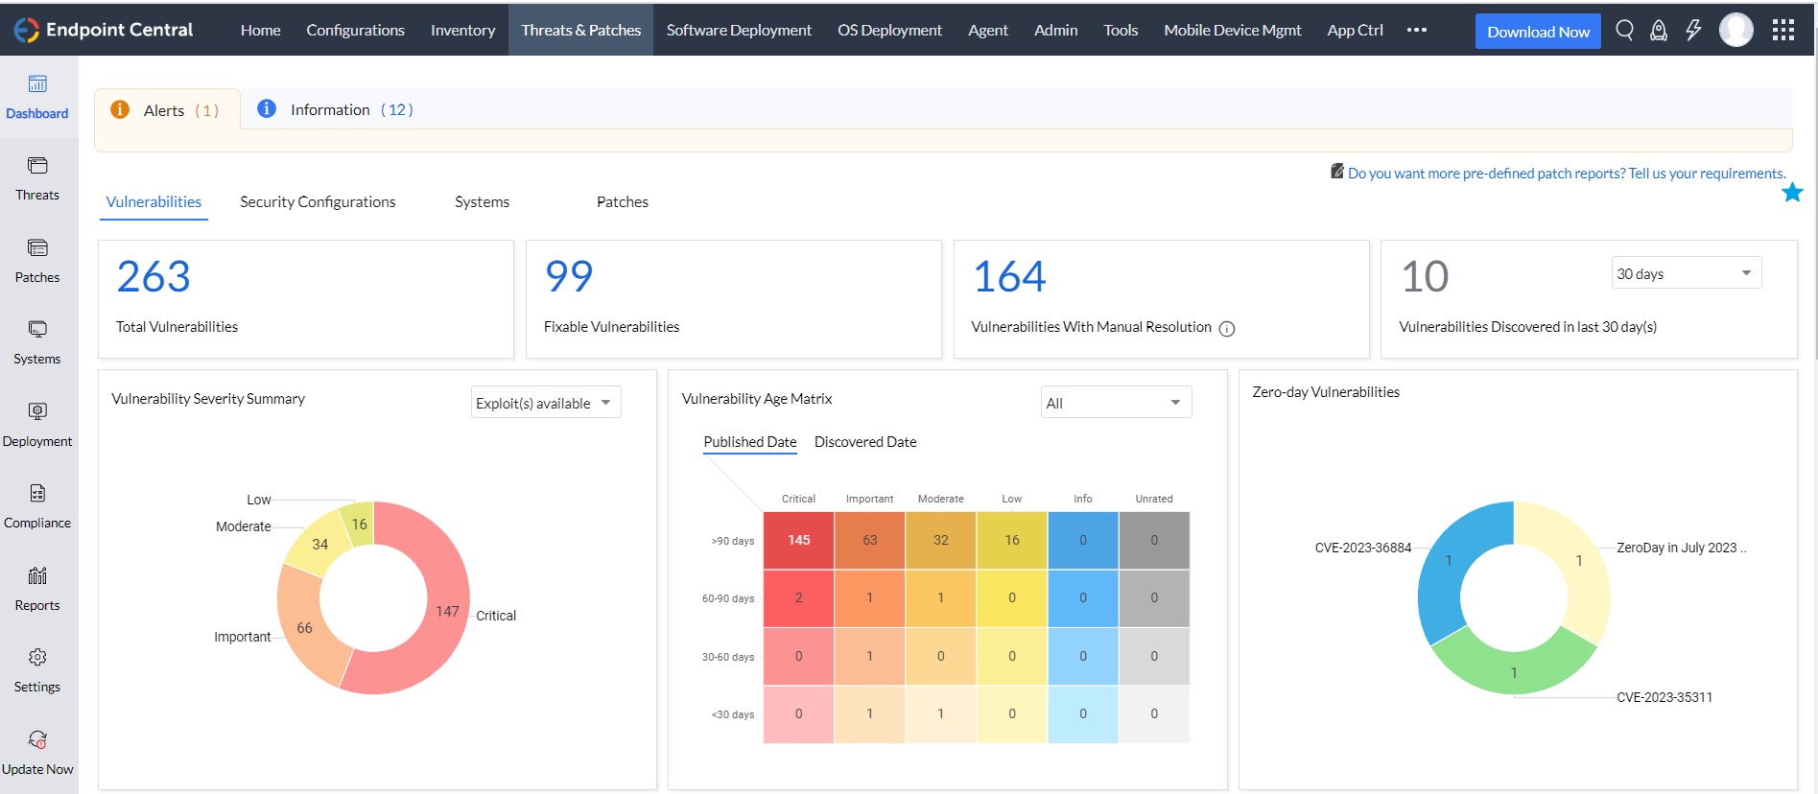
Task: Click the quick actions lightning icon
Action: pos(1693,31)
